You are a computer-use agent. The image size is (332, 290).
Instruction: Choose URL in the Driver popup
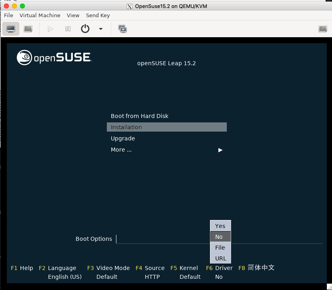pos(220,258)
